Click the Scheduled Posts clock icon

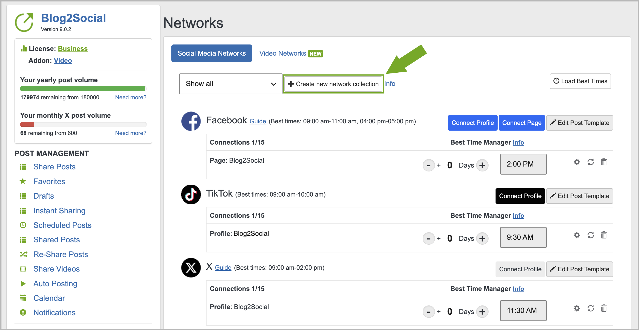pyautogui.click(x=23, y=225)
